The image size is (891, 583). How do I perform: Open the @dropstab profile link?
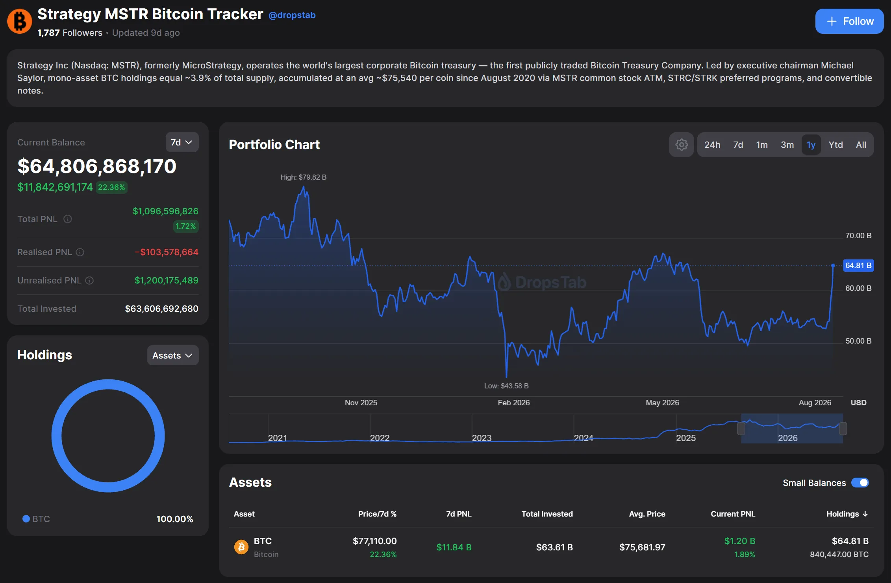click(292, 15)
